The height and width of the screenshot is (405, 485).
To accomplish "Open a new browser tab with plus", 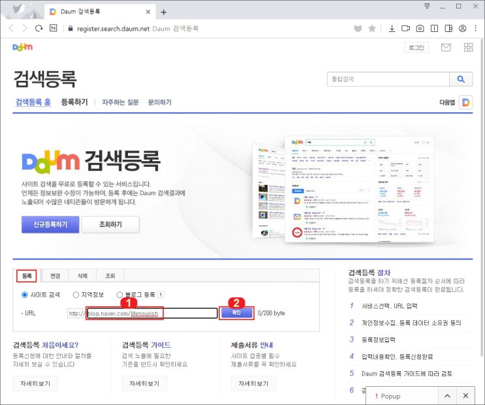I will point(164,12).
